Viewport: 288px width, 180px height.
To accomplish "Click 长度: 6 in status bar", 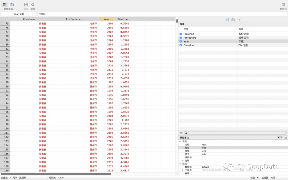I will click(254, 178).
